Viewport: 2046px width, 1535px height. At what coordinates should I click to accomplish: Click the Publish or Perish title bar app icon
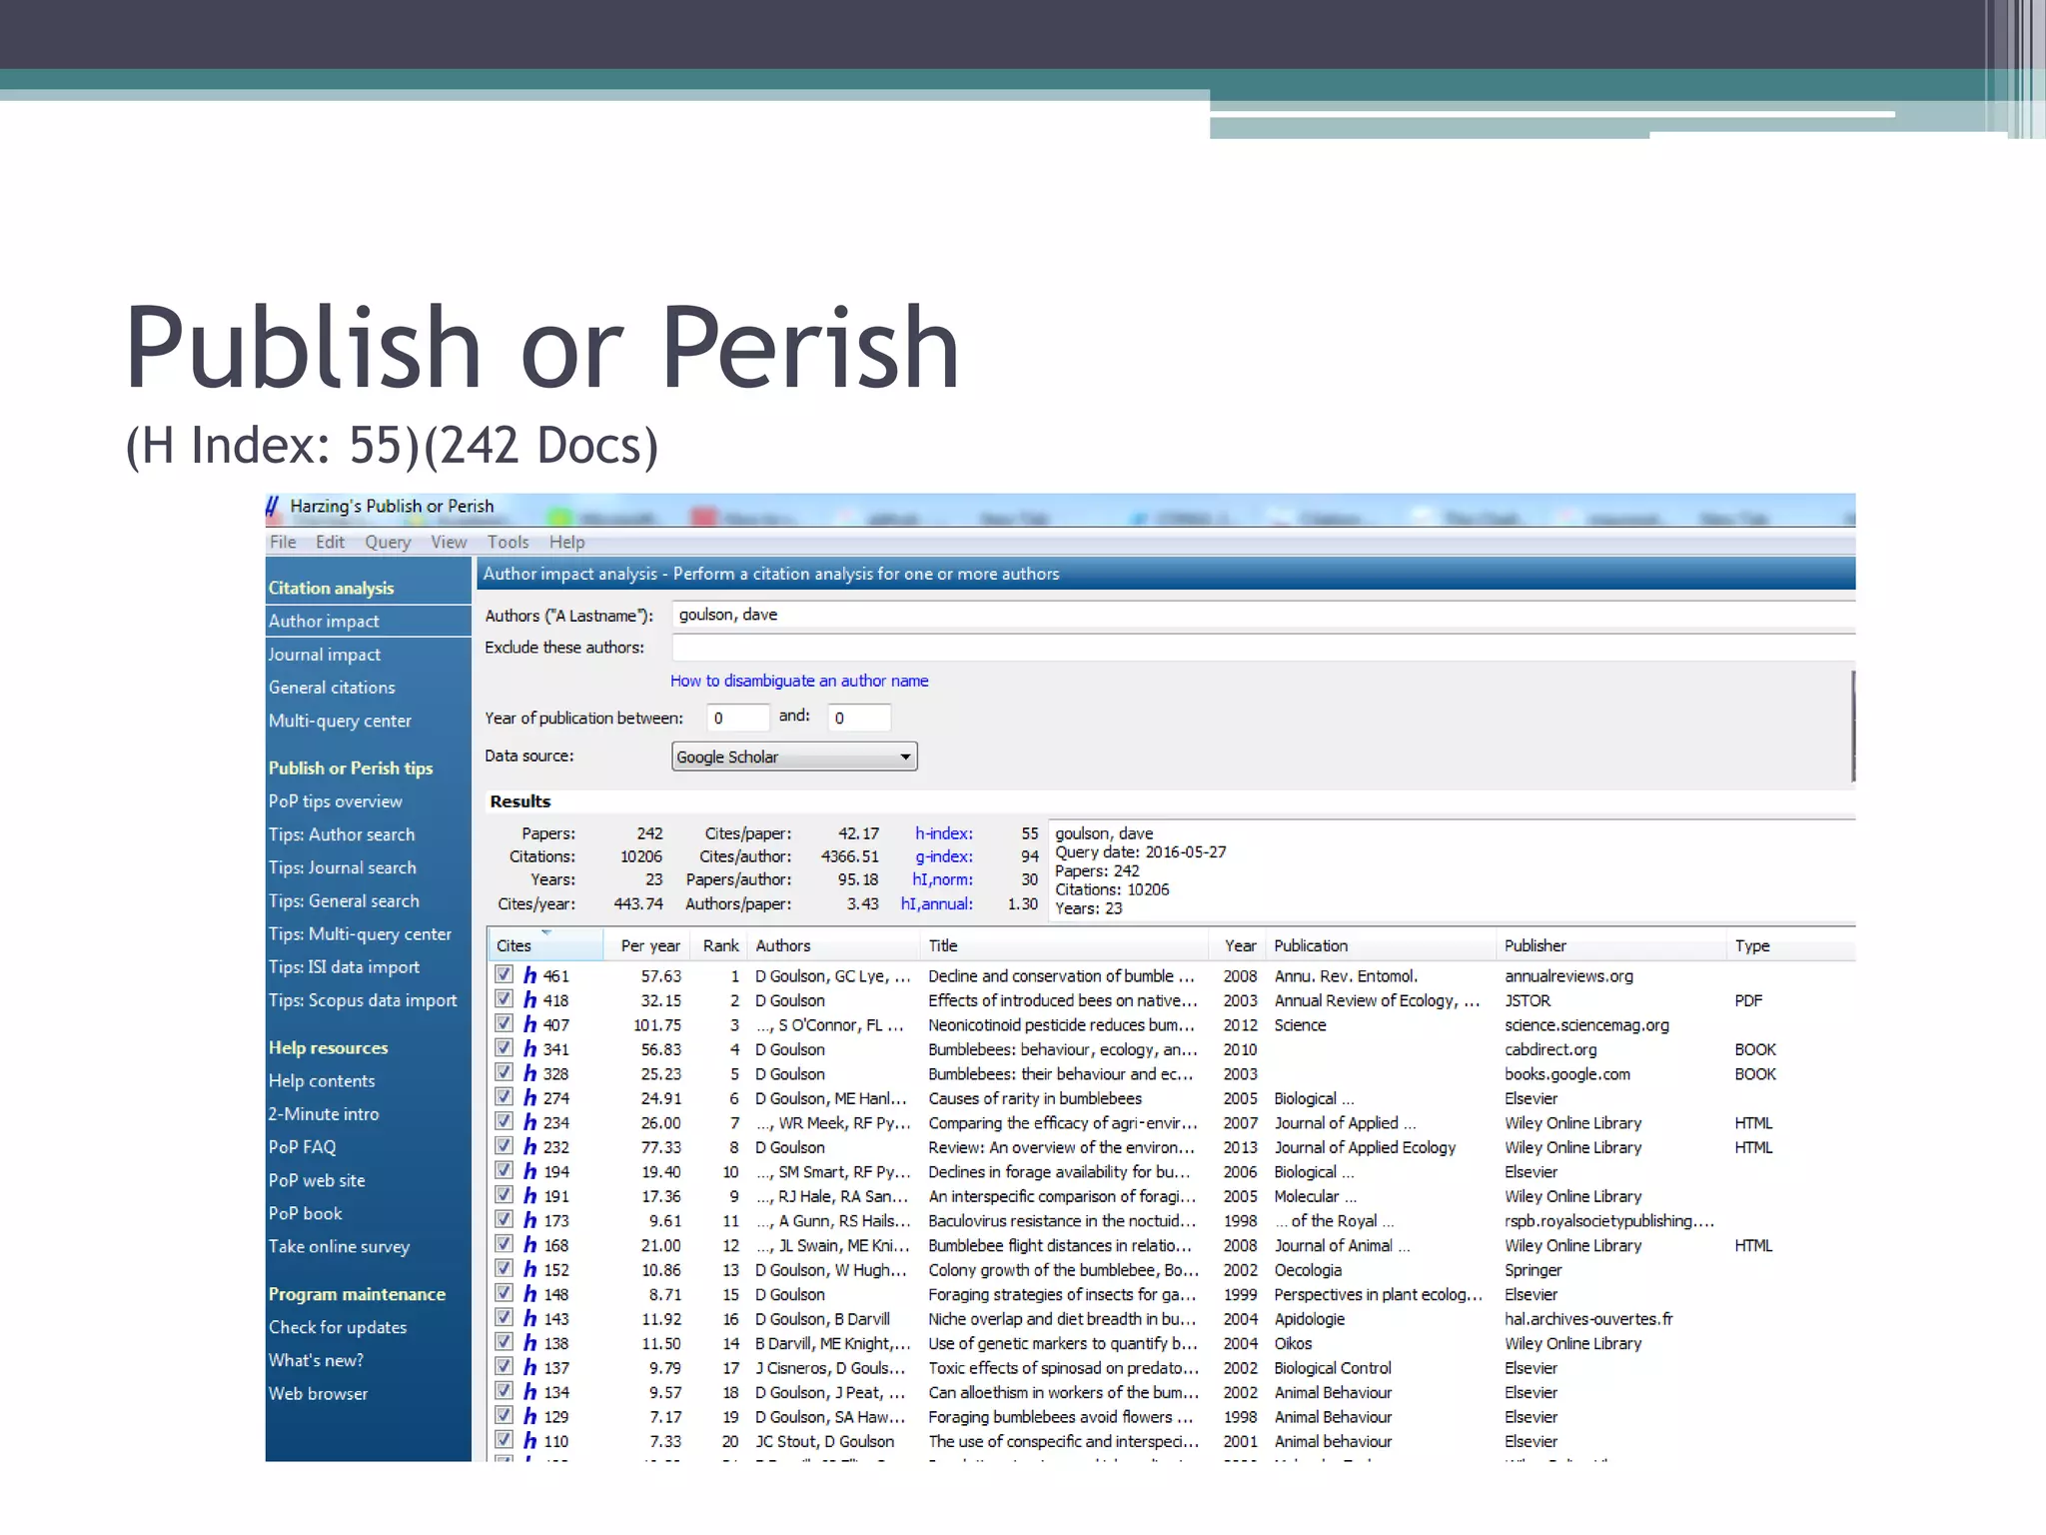(x=272, y=507)
